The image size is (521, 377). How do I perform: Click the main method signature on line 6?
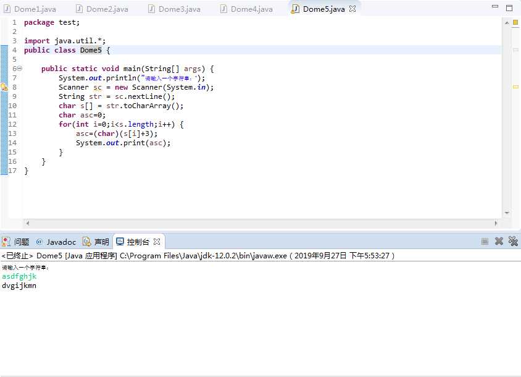(x=128, y=69)
